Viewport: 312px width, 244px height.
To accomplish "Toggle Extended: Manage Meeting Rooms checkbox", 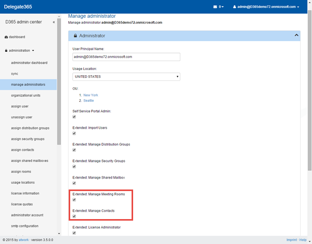I will [74, 199].
